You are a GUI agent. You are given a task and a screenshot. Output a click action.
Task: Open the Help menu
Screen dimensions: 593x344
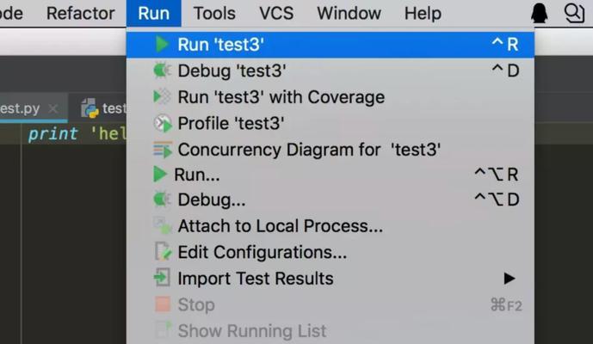[423, 13]
